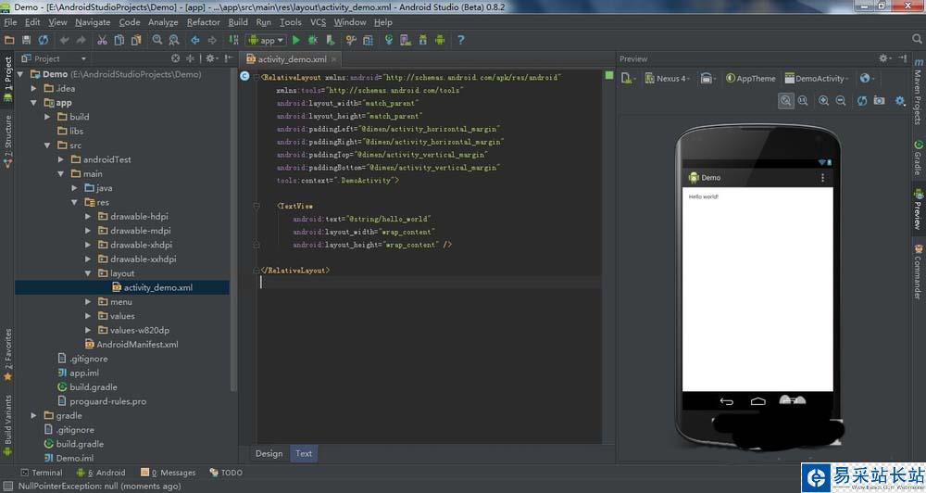Toggle the Preview side panel
This screenshot has height=493, width=926.
pyautogui.click(x=919, y=209)
